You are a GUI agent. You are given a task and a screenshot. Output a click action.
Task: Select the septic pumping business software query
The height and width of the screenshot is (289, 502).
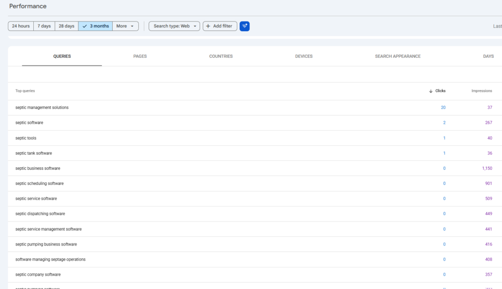pyautogui.click(x=46, y=245)
